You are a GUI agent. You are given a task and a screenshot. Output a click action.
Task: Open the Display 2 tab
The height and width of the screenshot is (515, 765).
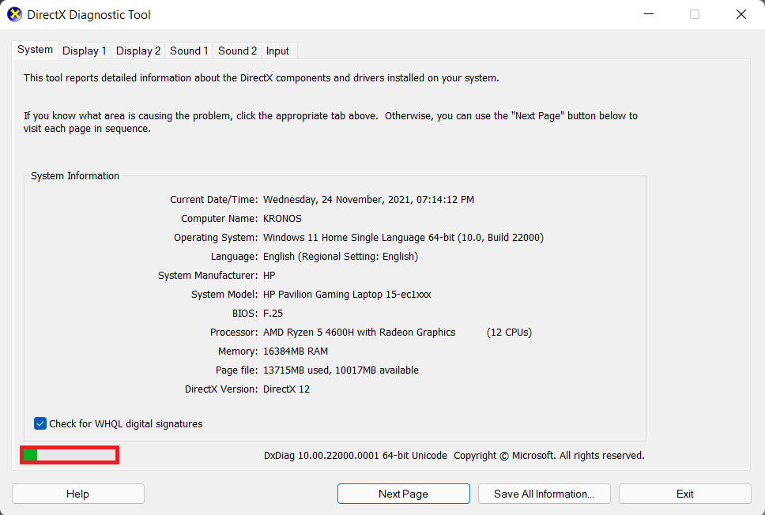138,51
